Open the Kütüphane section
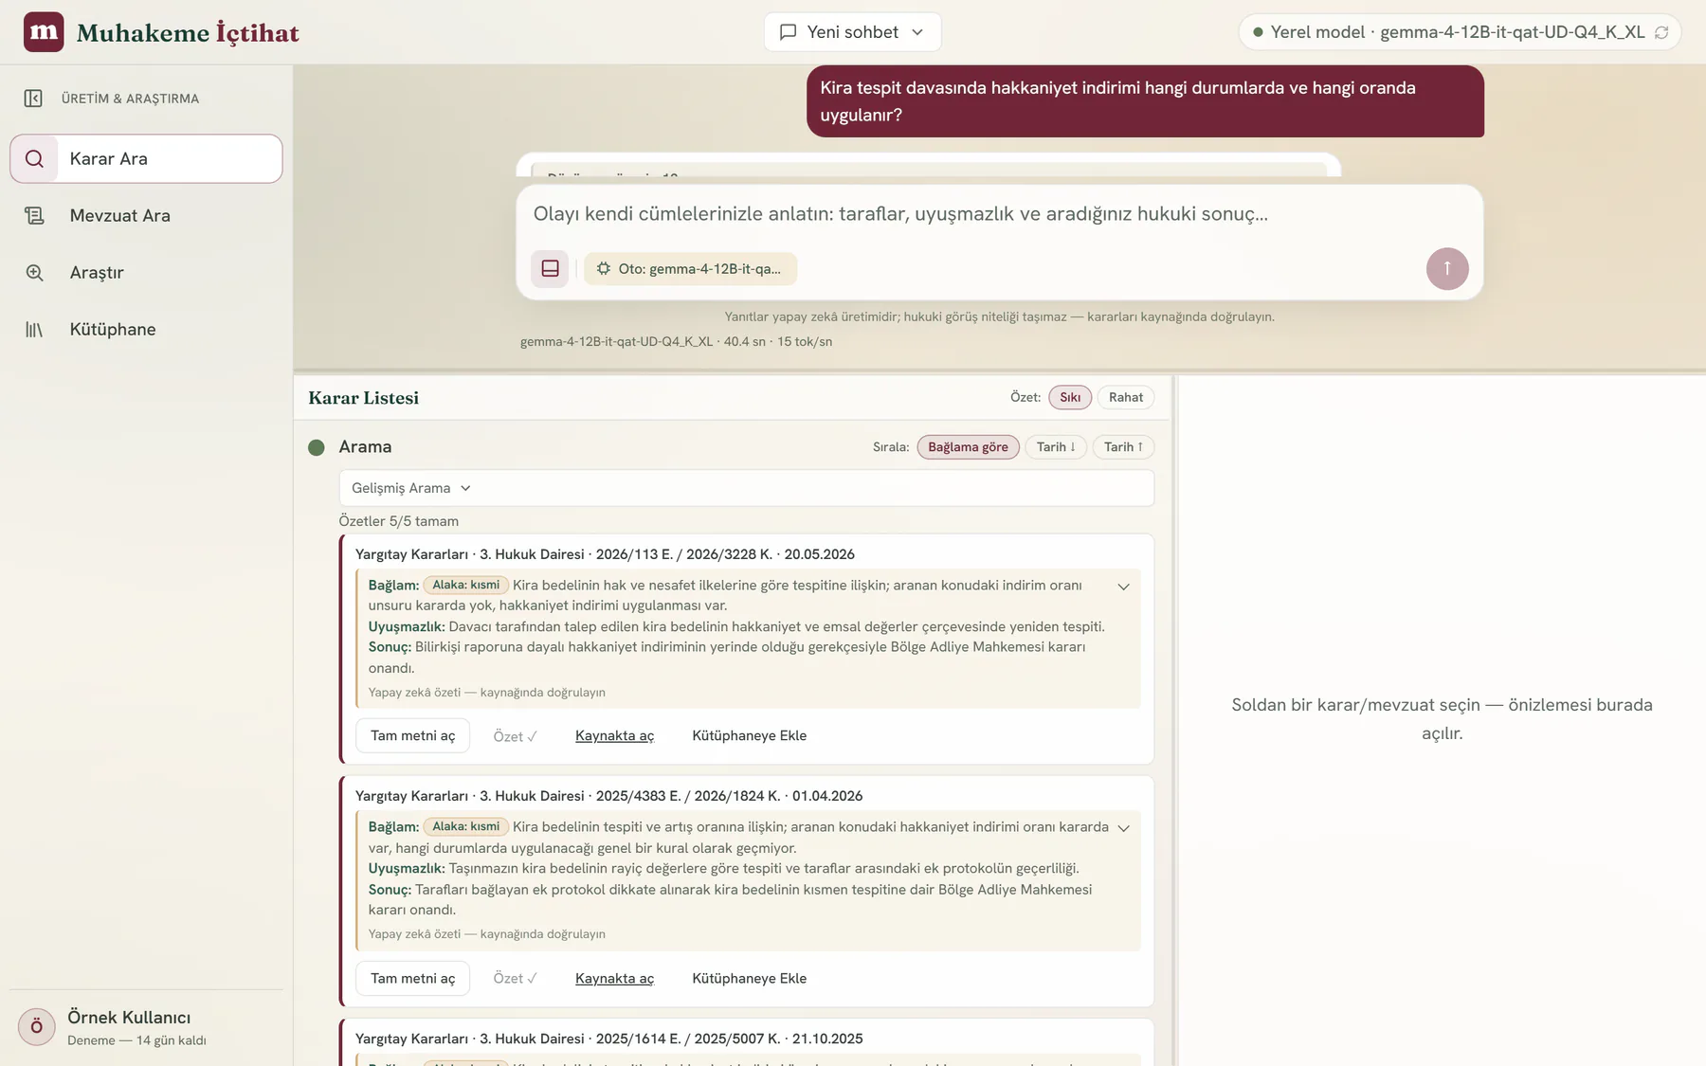The height and width of the screenshot is (1066, 1706). pyautogui.click(x=146, y=330)
